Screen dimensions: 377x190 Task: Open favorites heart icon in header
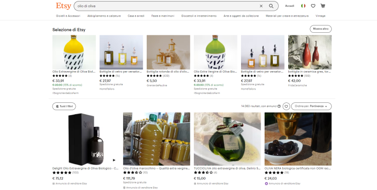tap(313, 6)
